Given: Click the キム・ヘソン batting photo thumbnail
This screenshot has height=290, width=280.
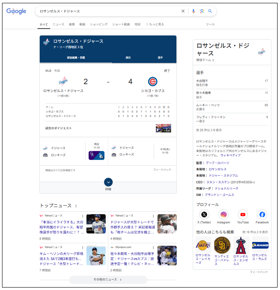Looking at the screenshot, I should pyautogui.click(x=96, y=256).
